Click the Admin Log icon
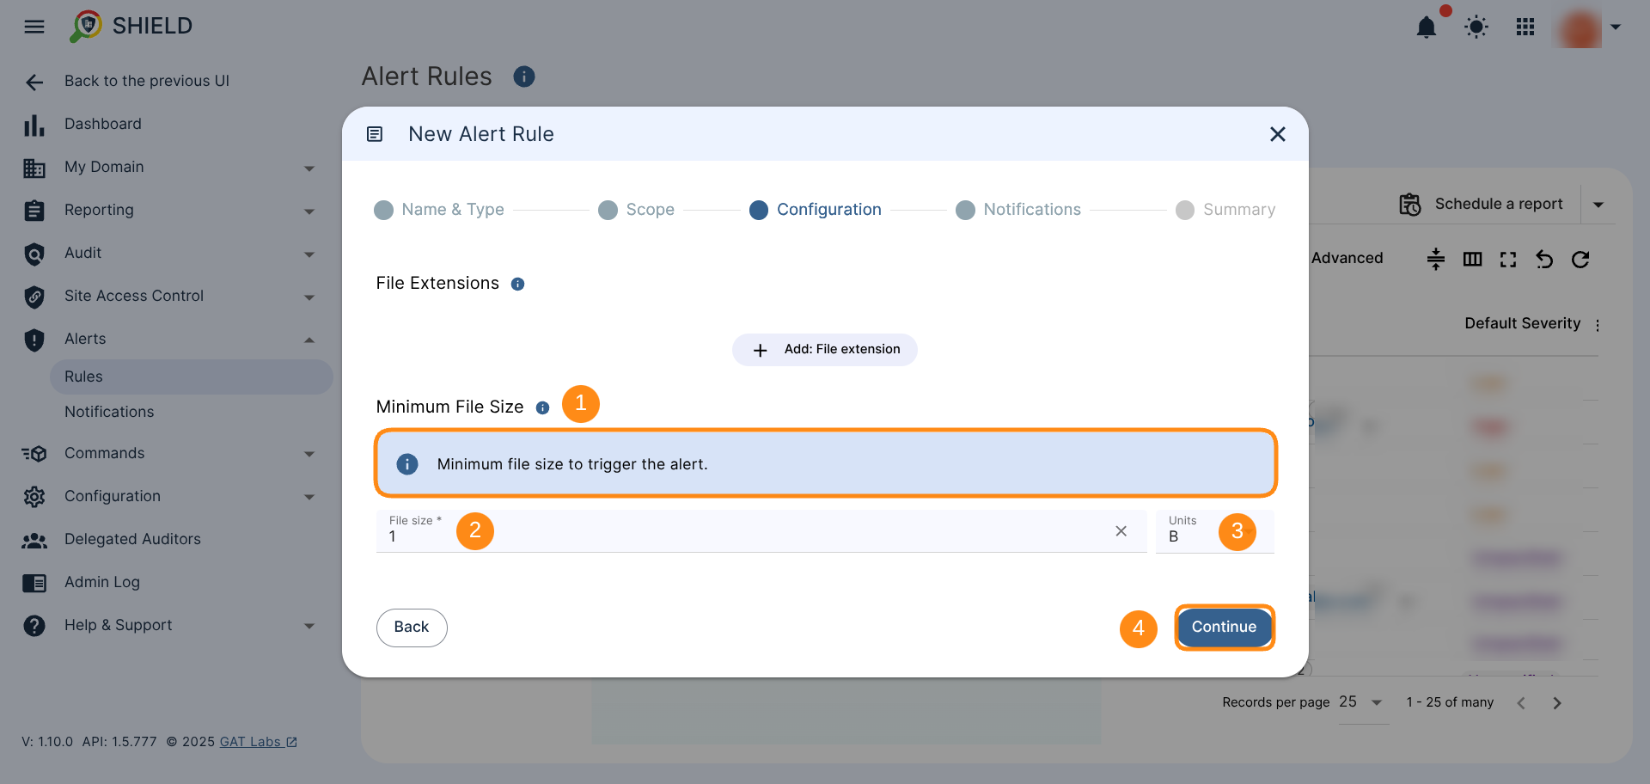This screenshot has height=784, width=1650. tap(34, 583)
